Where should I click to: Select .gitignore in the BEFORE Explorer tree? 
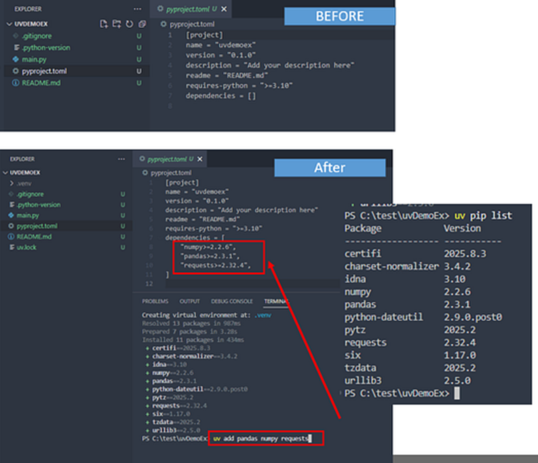pos(35,37)
